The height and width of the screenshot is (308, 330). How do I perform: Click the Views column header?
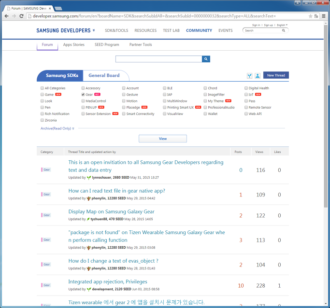tap(259, 152)
